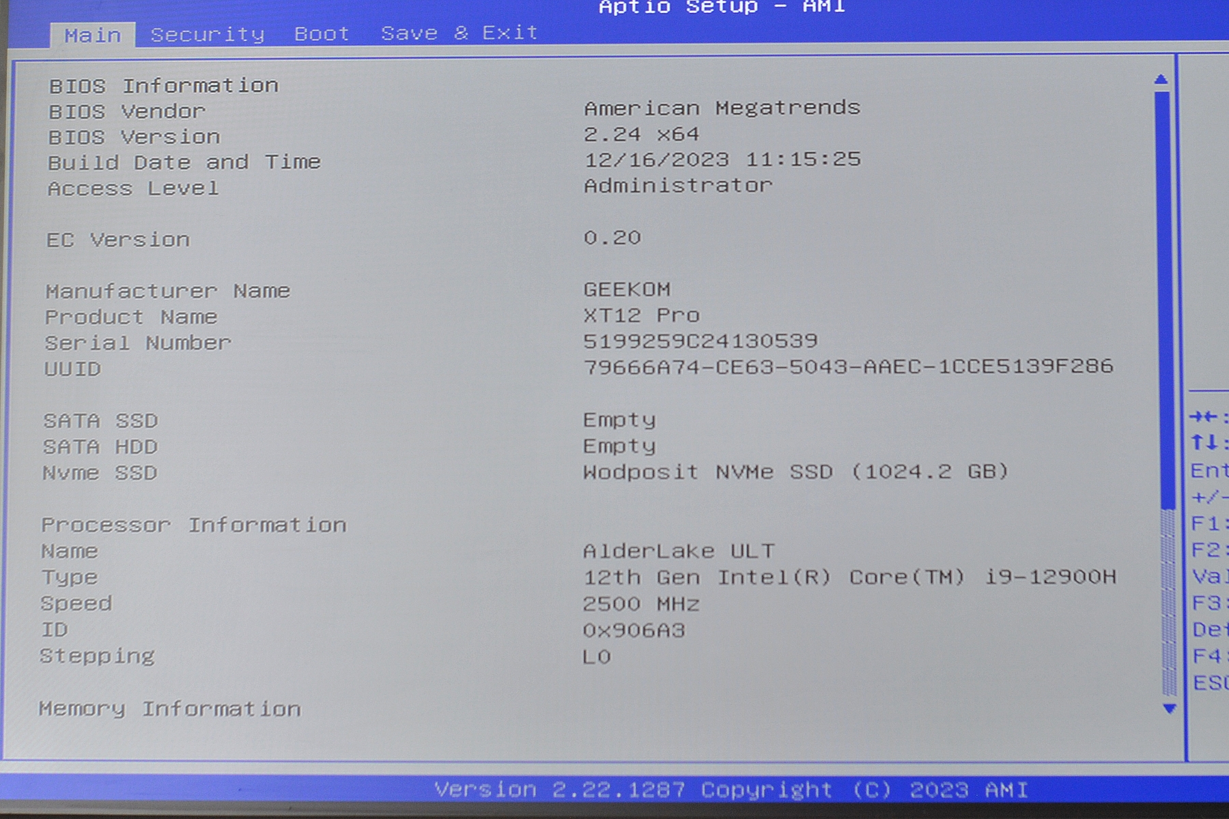Open the Save & Exit tab

460,33
